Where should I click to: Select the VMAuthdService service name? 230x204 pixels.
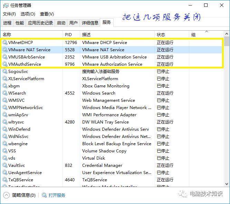click(x=25, y=64)
